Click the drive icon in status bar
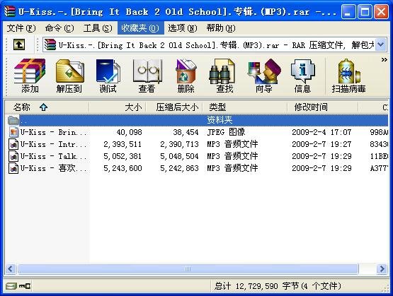The height and width of the screenshot is (296, 393). (11, 285)
